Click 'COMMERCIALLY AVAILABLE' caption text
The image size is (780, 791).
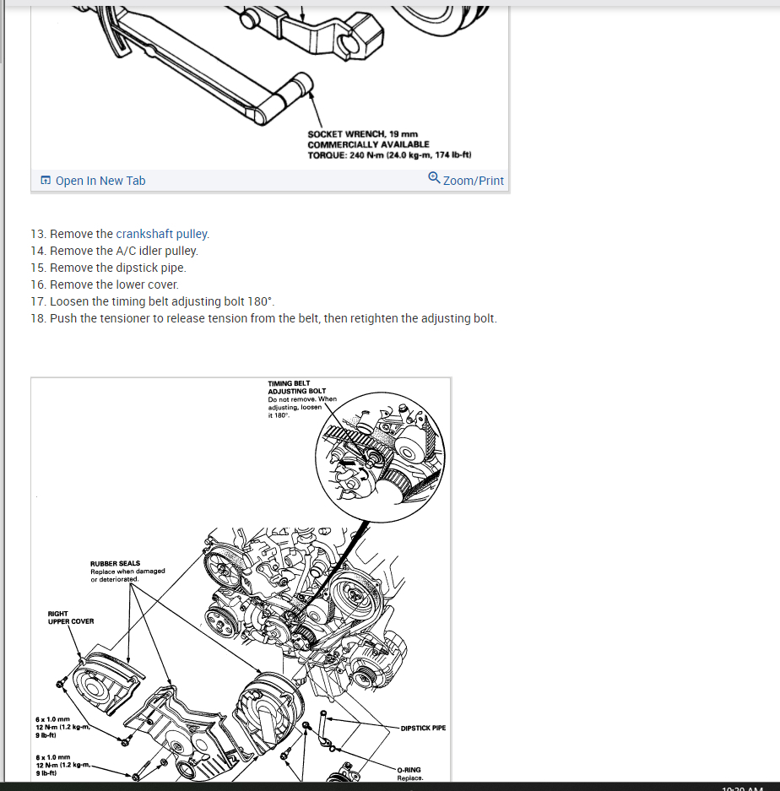tap(368, 144)
